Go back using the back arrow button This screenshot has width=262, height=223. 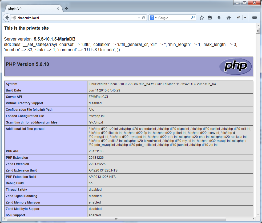click(x=7, y=18)
